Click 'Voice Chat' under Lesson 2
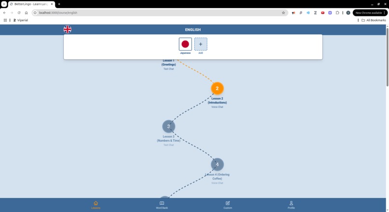This screenshot has height=212, width=389. pyautogui.click(x=217, y=107)
